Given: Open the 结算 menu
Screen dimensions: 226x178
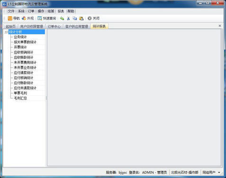Looking at the screenshot, I should pos(51,11).
